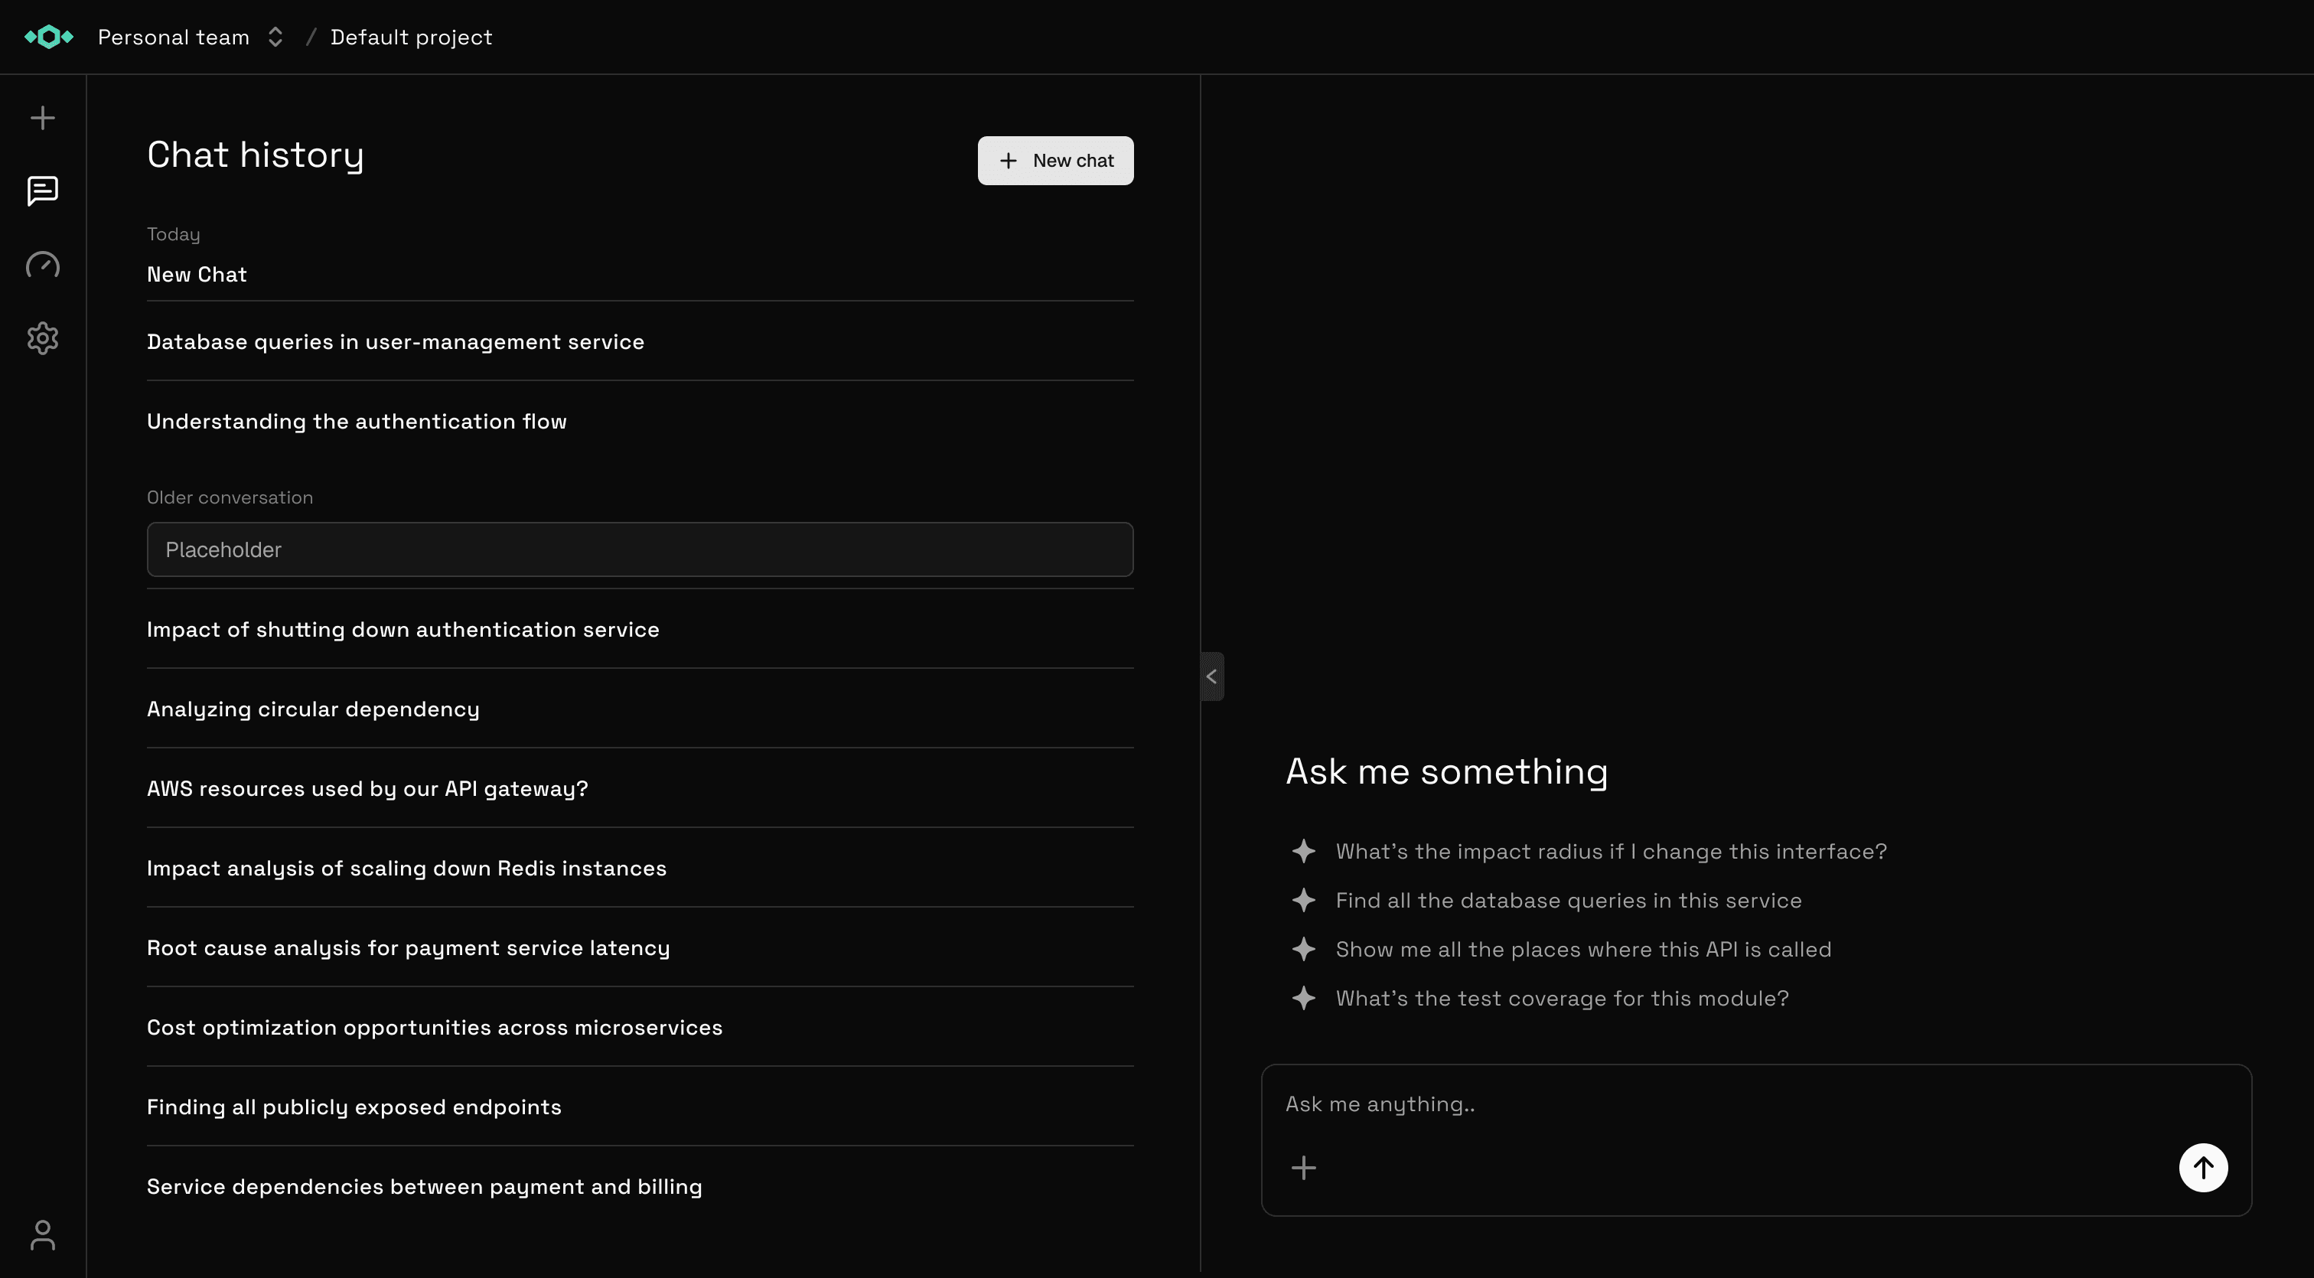Click the sparkle icon beside first suggestion
Image resolution: width=2314 pixels, height=1278 pixels.
1305,850
